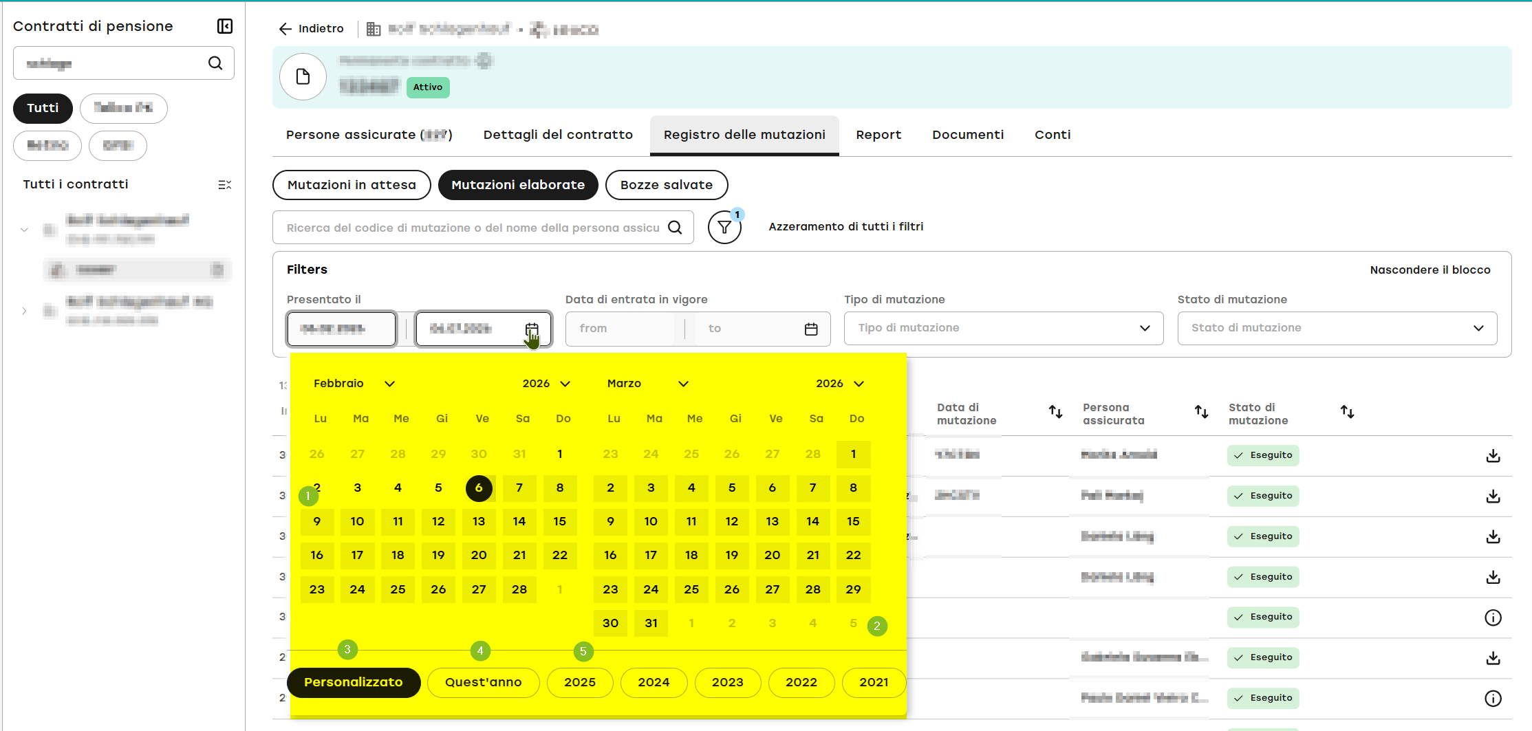Screen dimensions: 1532x731
Task: Open info icon on seventh Eseguito row
Action: coord(1493,699)
